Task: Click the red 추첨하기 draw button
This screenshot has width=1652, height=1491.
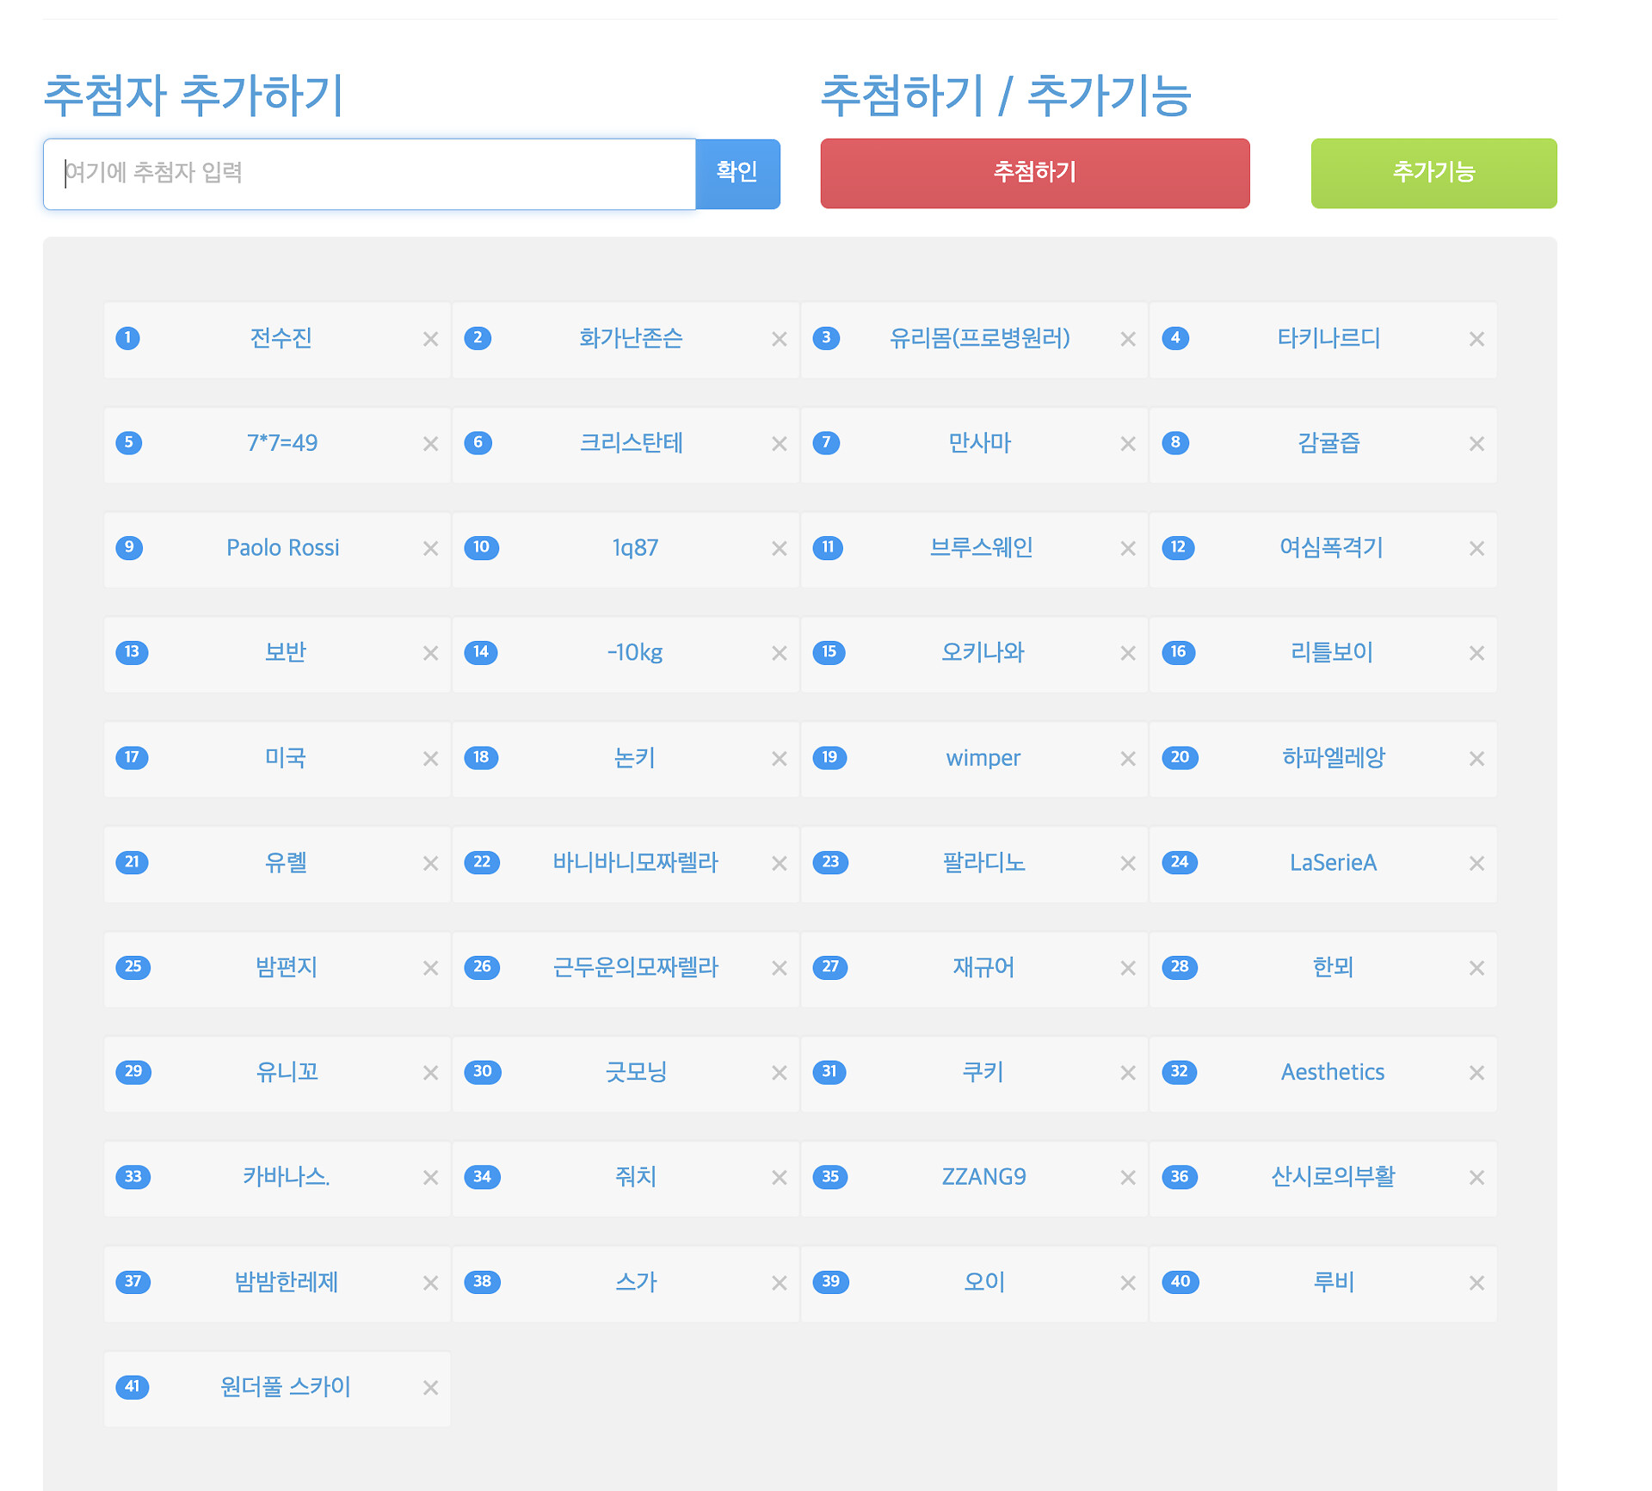Action: 1034,173
